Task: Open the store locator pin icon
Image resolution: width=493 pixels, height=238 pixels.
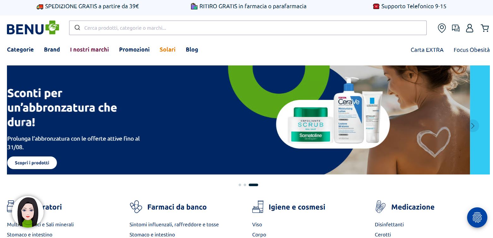Action: (442, 28)
